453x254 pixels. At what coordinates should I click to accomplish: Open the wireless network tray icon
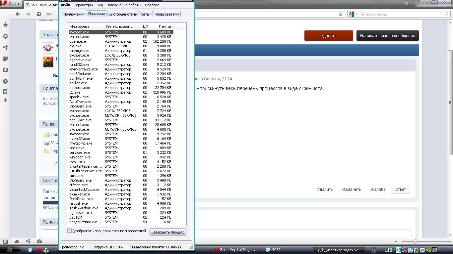point(393,250)
